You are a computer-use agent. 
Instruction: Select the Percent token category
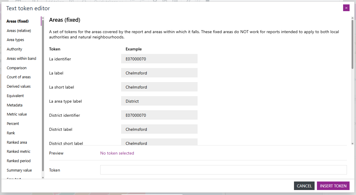coord(13,123)
